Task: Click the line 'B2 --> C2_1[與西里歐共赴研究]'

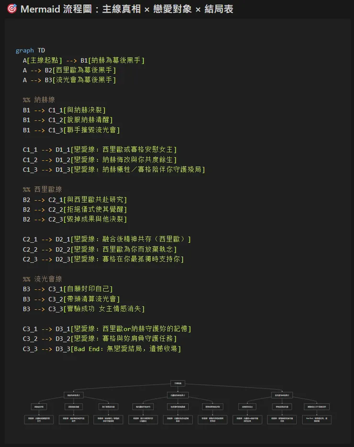Action: tap(75, 200)
